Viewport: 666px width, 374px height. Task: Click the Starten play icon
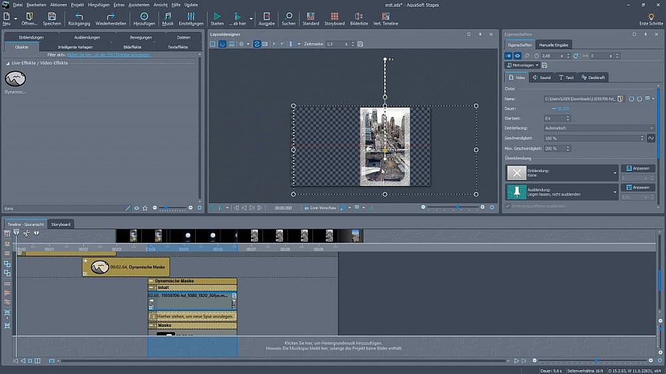coord(217,16)
